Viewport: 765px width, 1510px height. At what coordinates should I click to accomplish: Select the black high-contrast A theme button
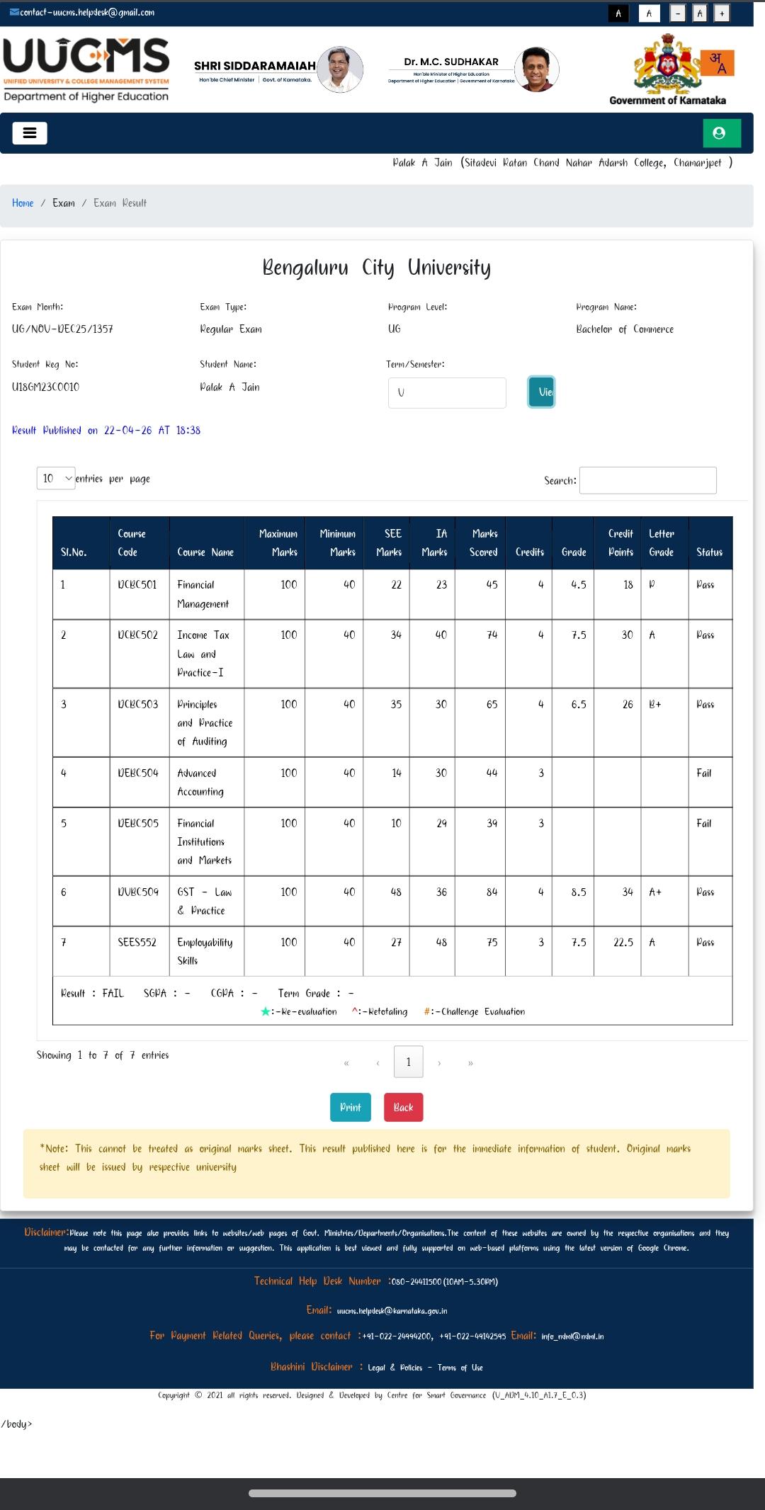pyautogui.click(x=618, y=13)
